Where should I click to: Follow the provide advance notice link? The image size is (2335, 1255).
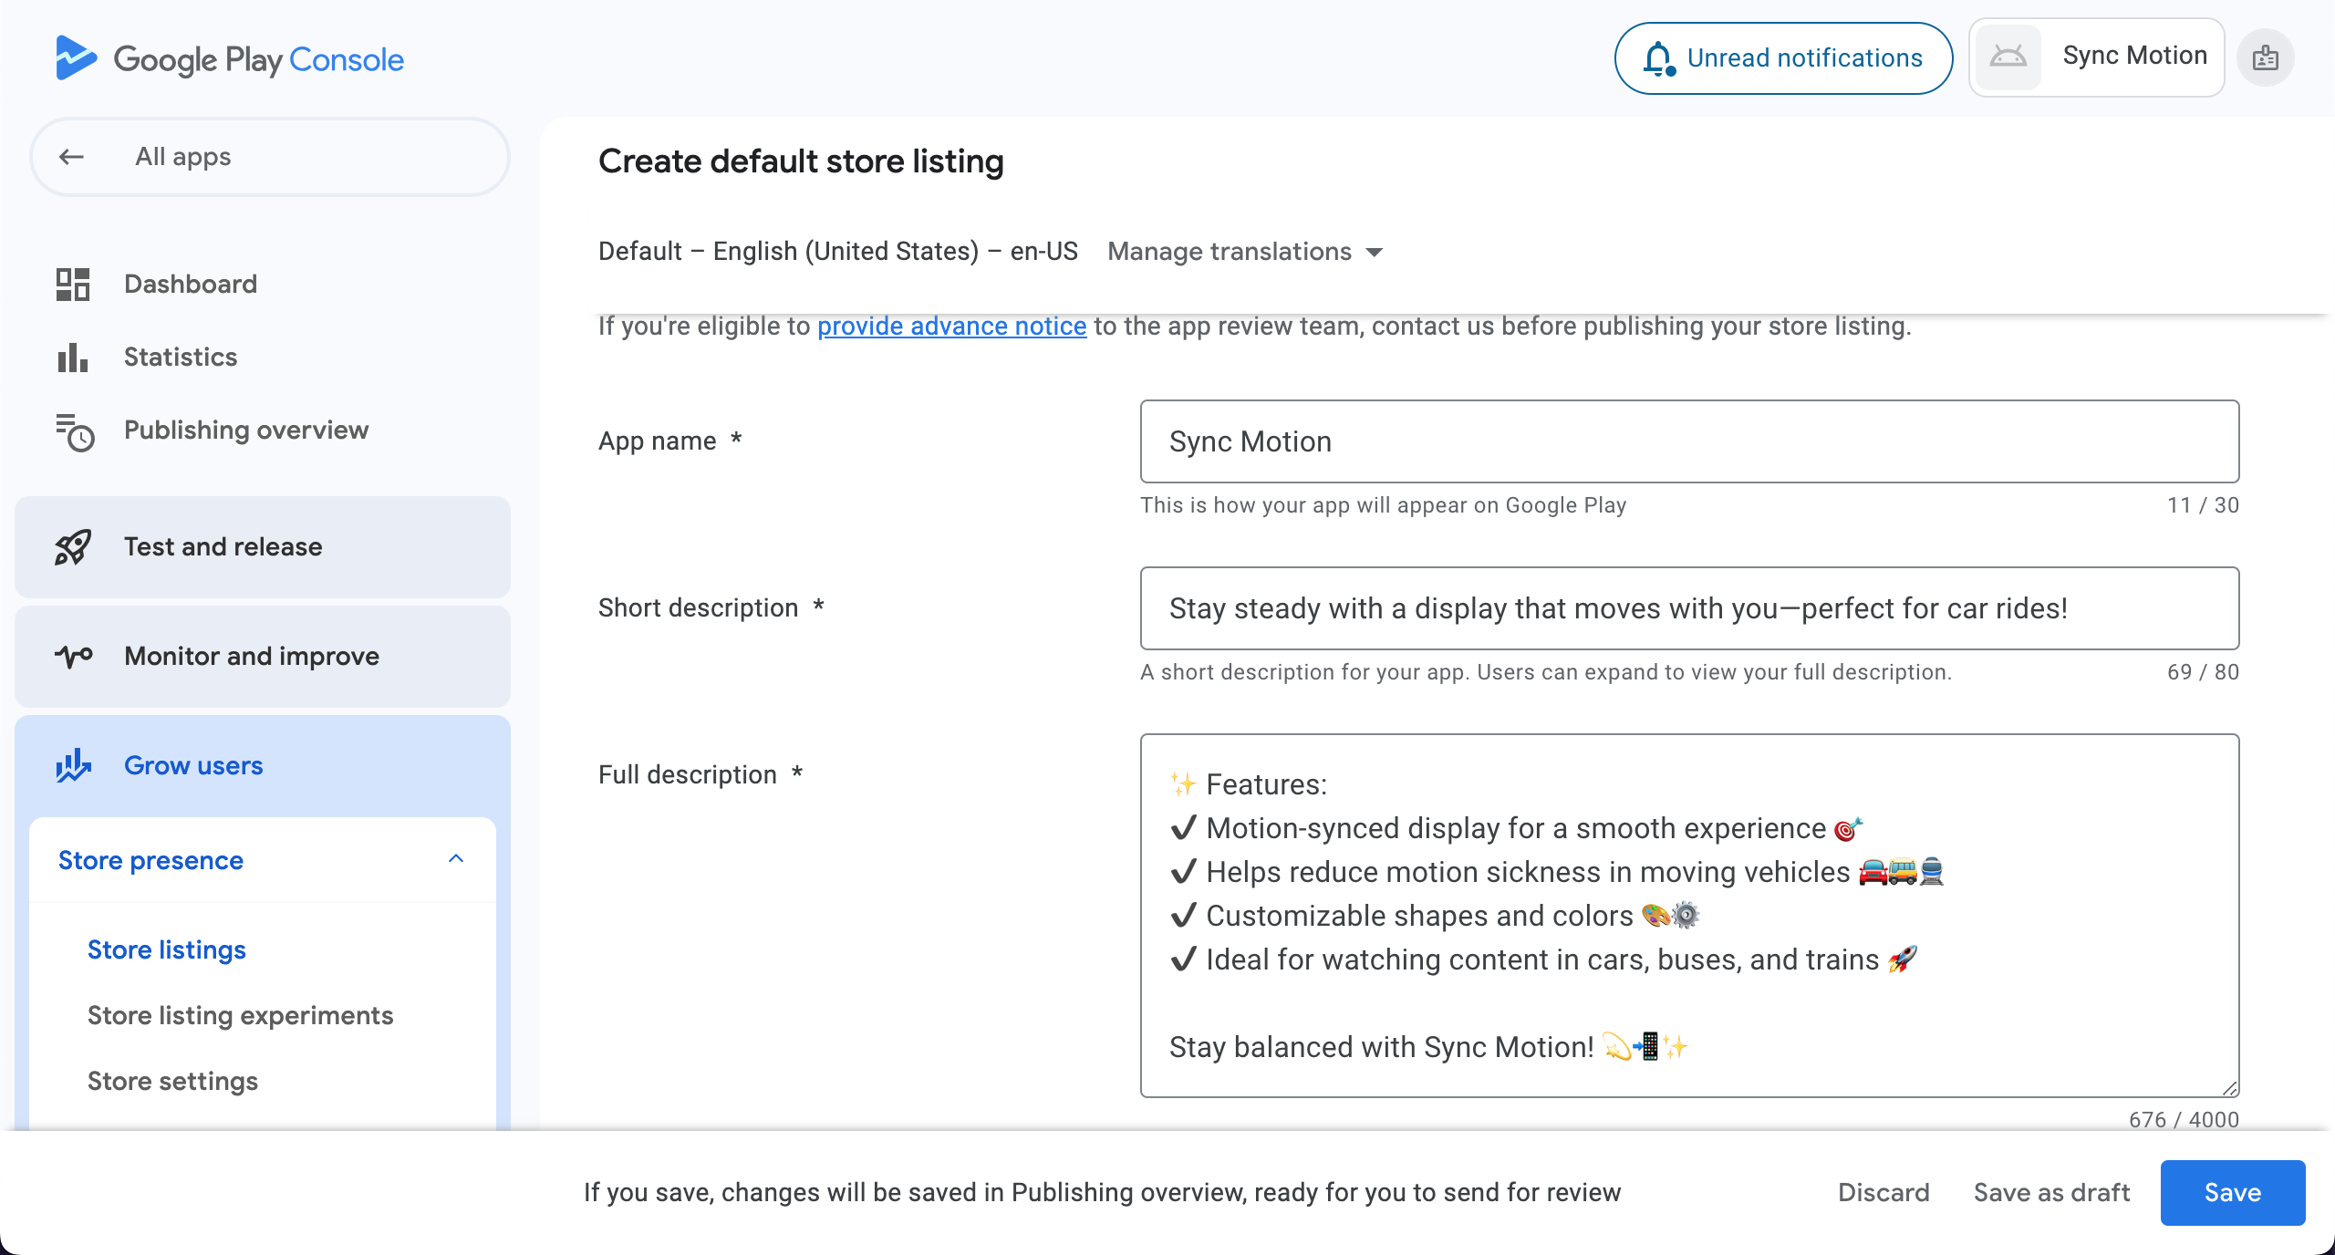click(x=951, y=326)
